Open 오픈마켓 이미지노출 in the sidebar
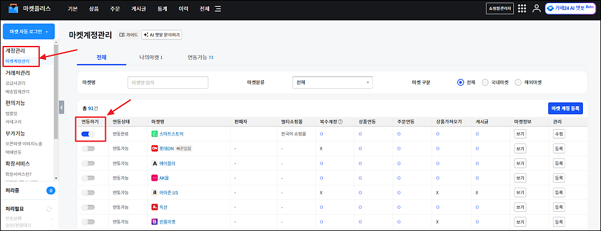The image size is (601, 231). pos(24,144)
